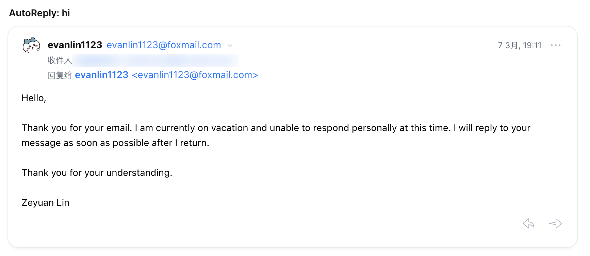Open the three-dot more options menu
Image resolution: width=590 pixels, height=256 pixels.
[x=555, y=45]
